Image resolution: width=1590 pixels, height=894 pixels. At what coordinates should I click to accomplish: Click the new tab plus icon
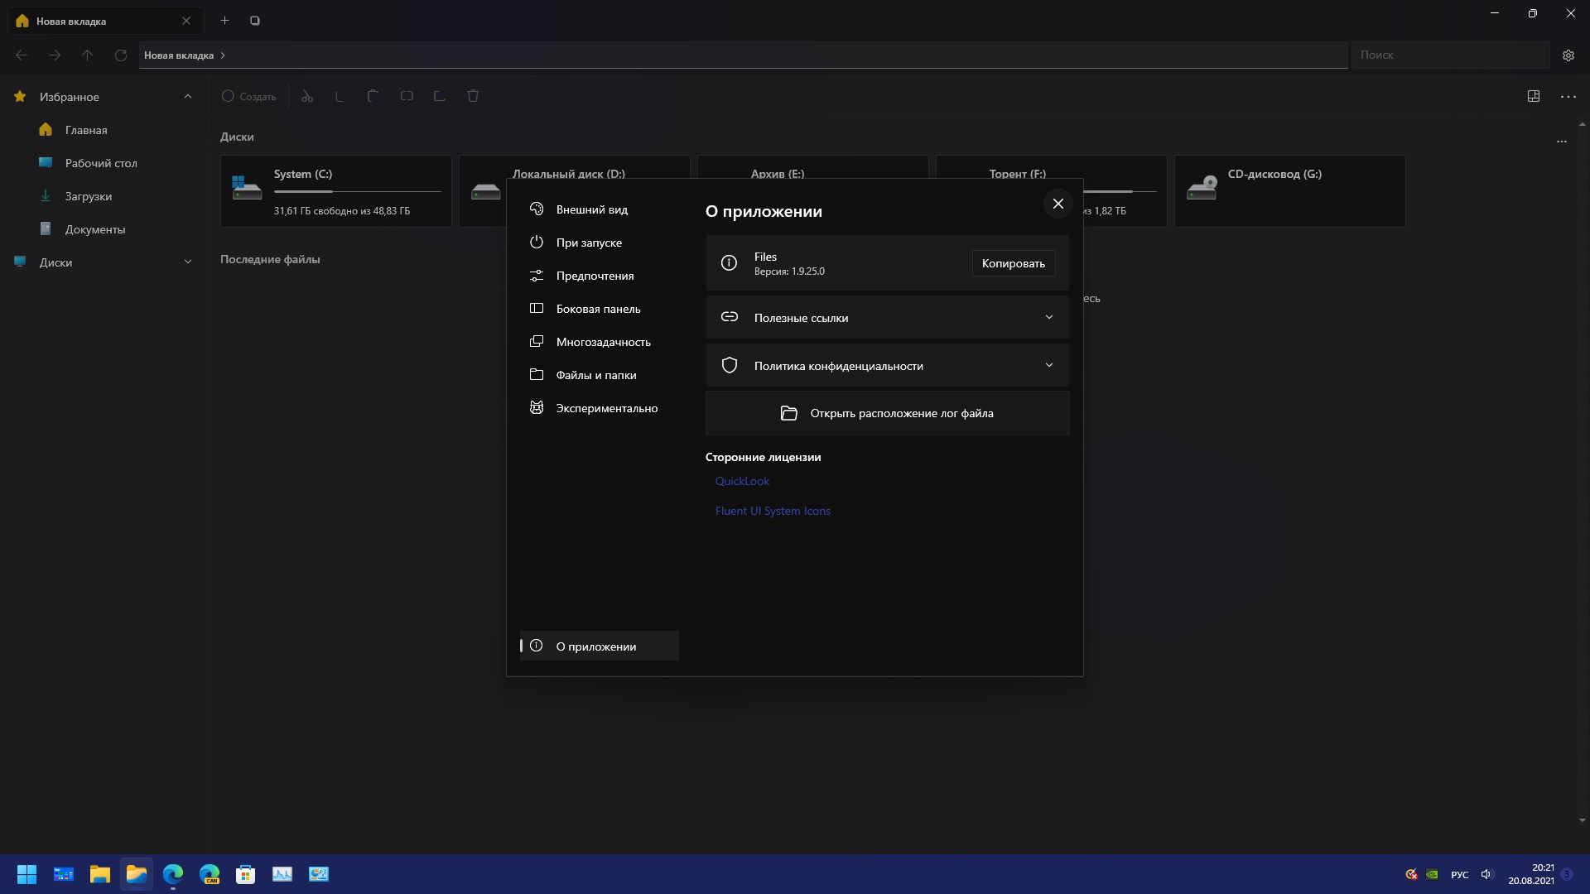224,21
